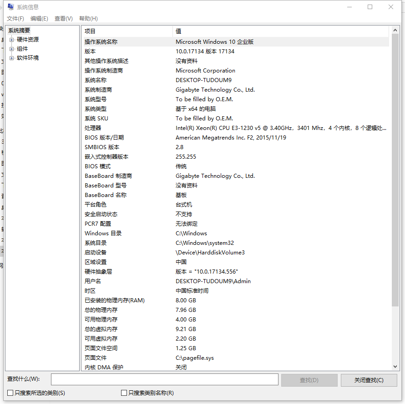This screenshot has width=405, height=404.
Task: Click value 10.0.17134 版本 17134
Action: [x=205, y=52]
